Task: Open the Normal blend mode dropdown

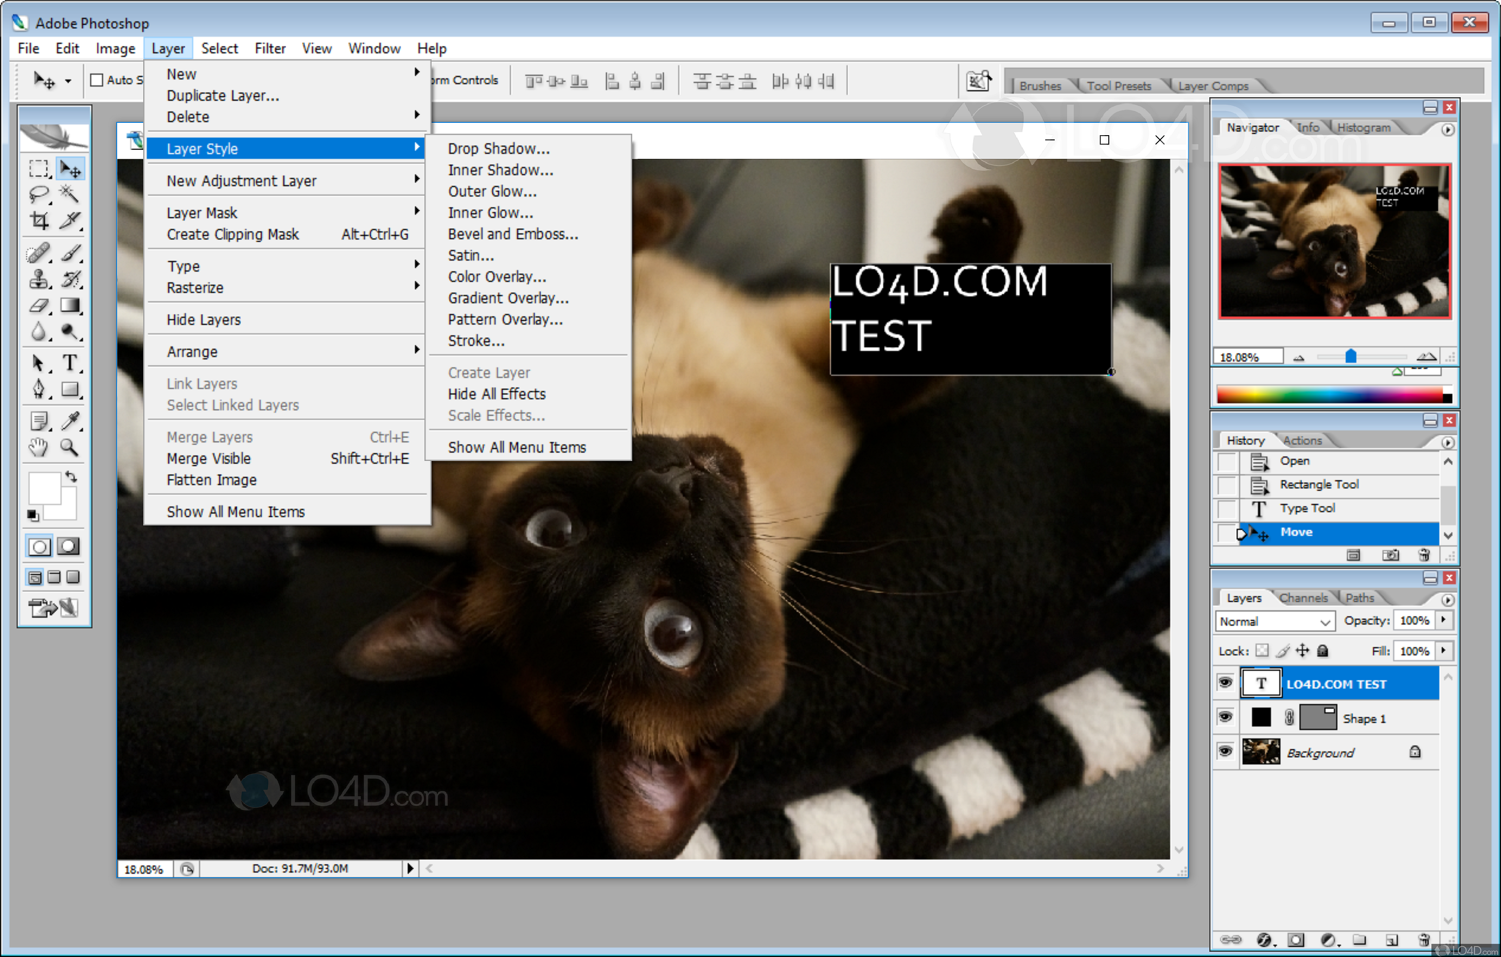Action: point(1274,621)
